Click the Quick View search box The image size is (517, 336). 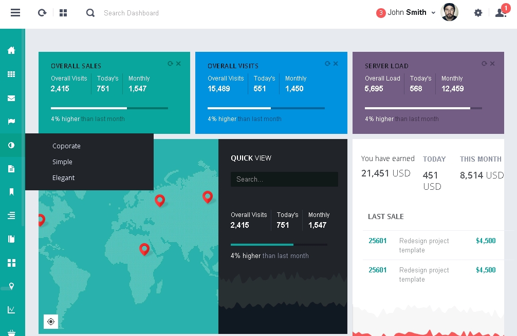284,179
